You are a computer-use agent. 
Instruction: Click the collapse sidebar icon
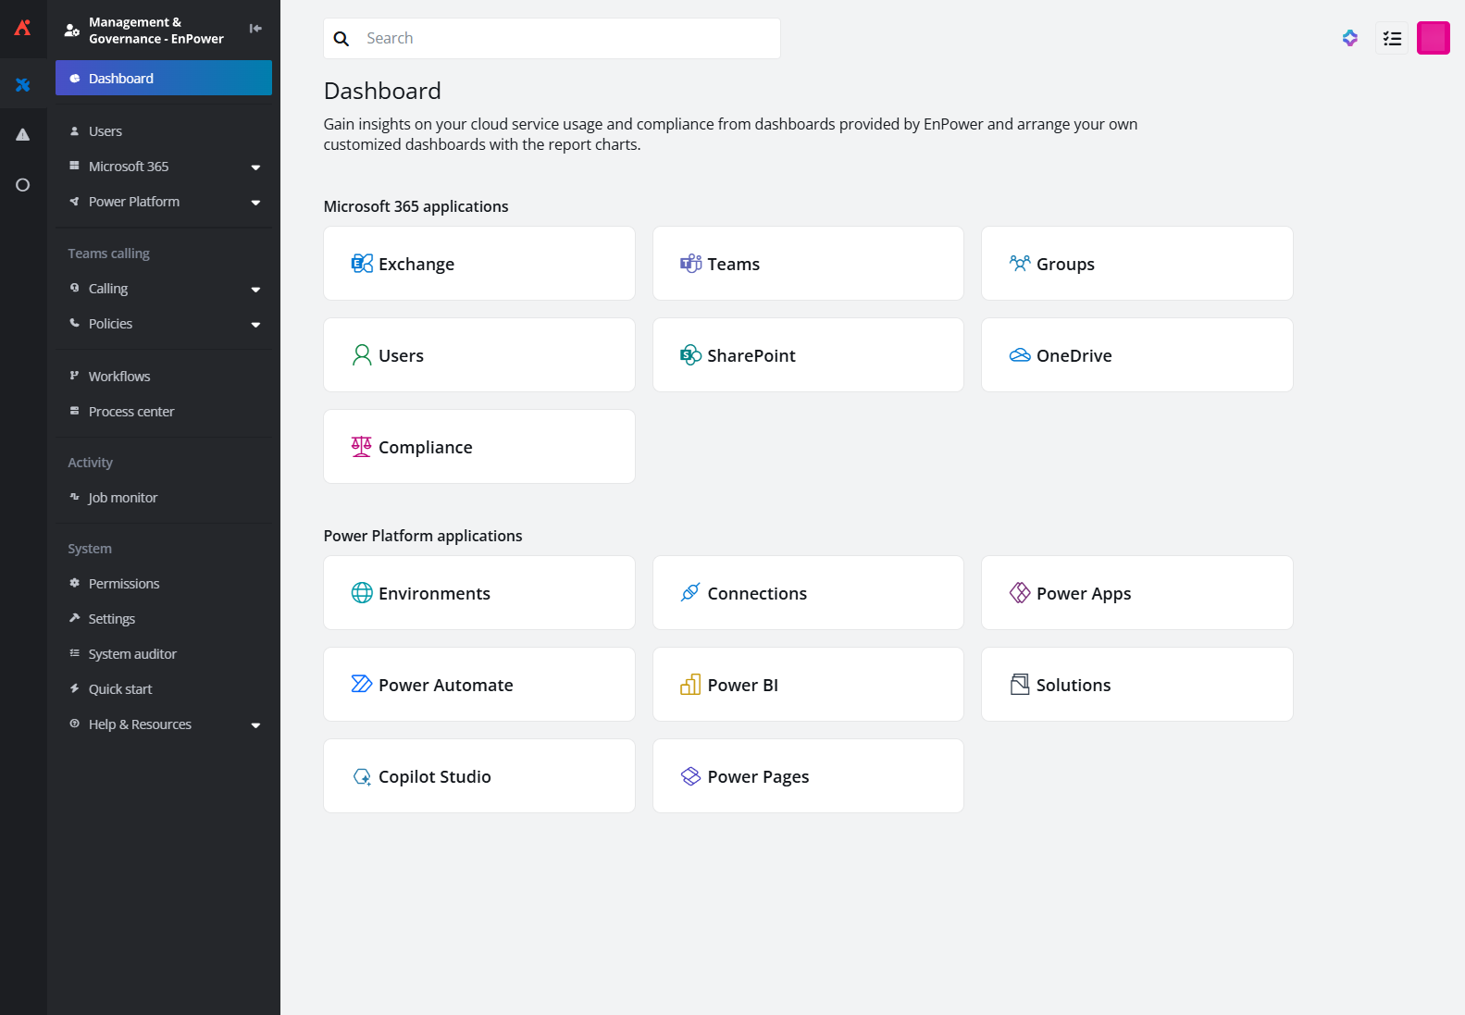tap(255, 29)
